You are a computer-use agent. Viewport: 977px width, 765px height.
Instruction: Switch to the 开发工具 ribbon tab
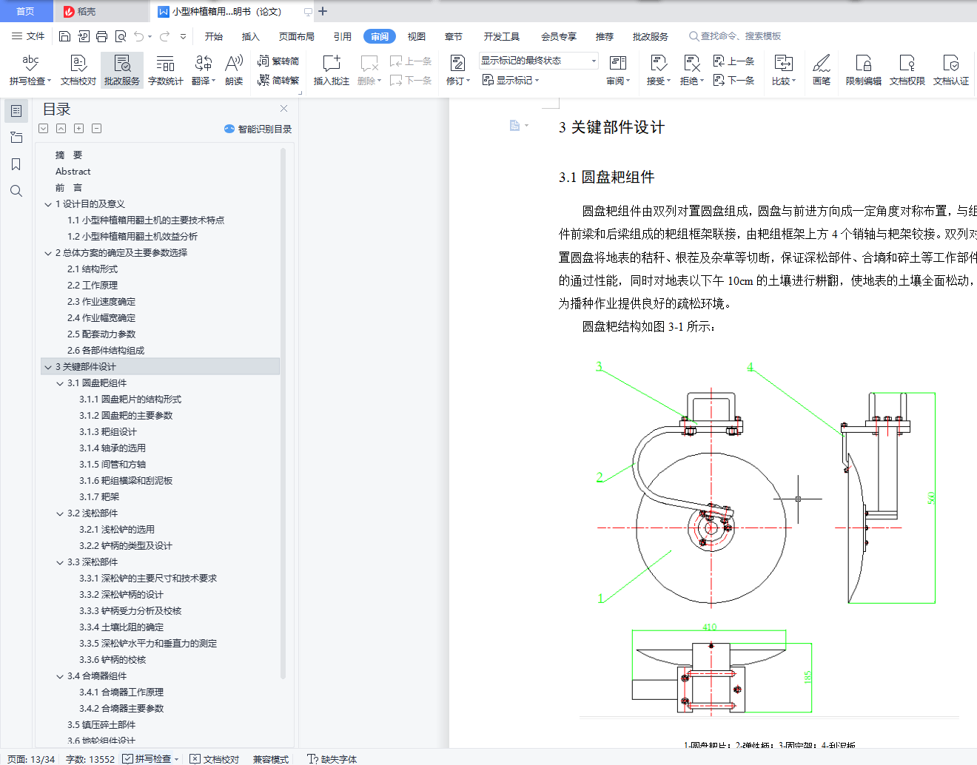[502, 36]
